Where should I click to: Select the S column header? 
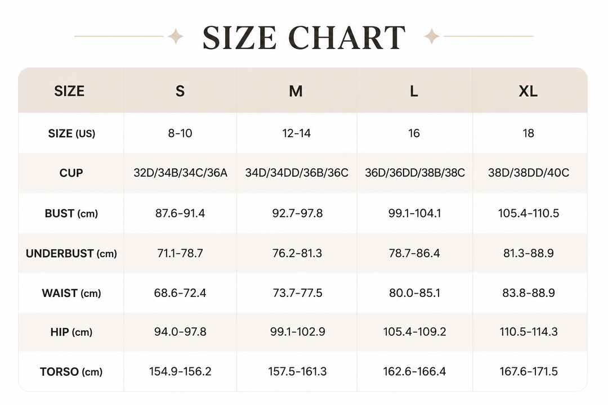180,91
